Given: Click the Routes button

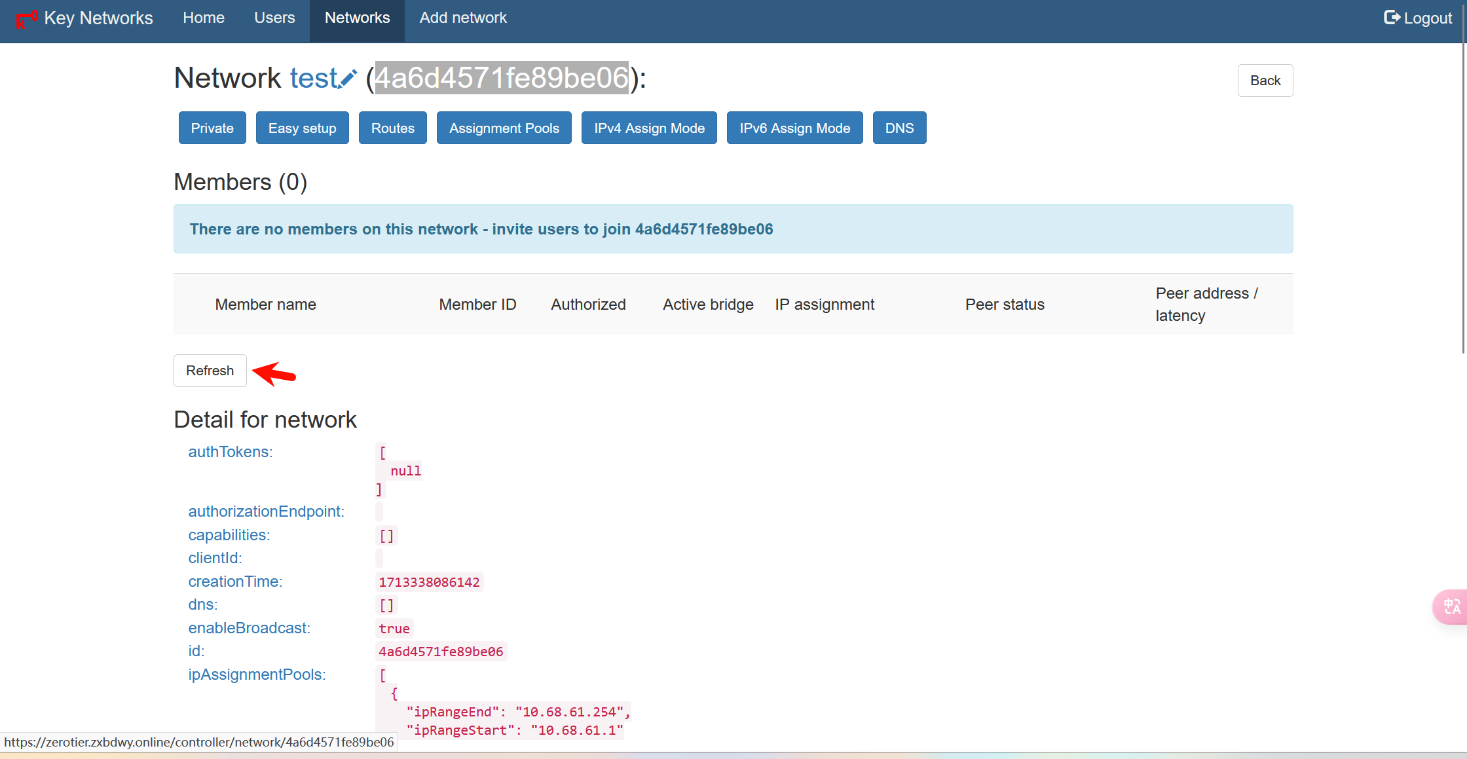Looking at the screenshot, I should 392,128.
